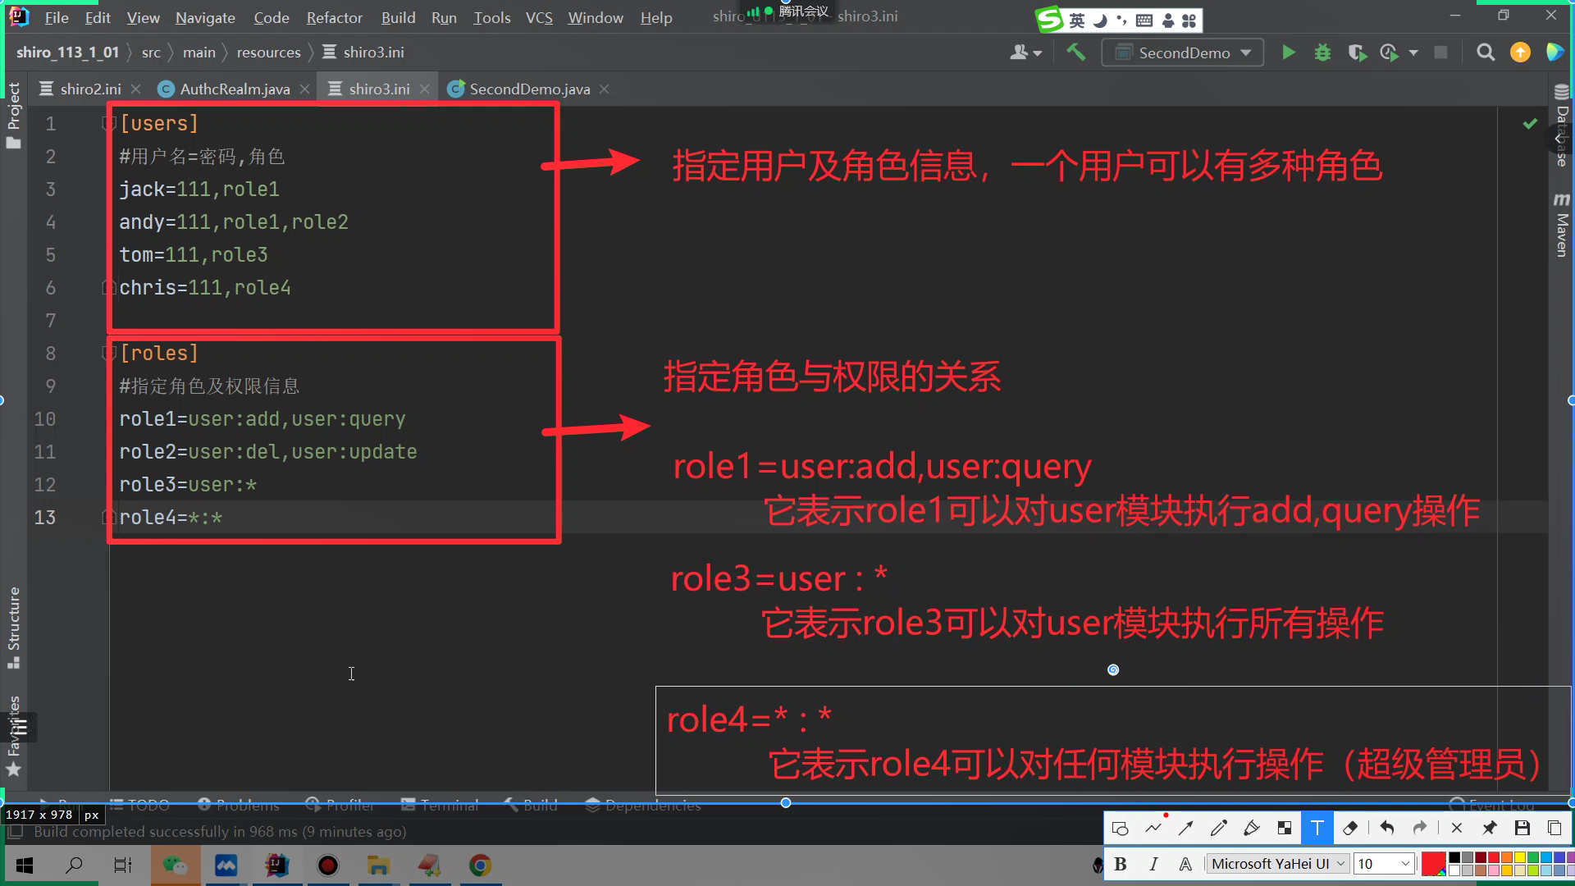Viewport: 1575px width, 886px height.
Task: Click shiro_113_1_01 project breadcrumb
Action: [67, 53]
